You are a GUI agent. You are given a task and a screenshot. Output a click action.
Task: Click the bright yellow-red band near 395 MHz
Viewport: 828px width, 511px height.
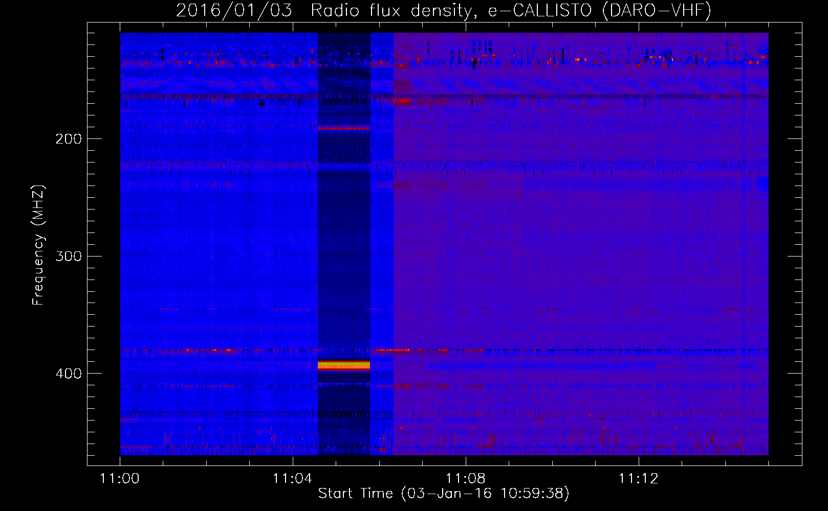pyautogui.click(x=344, y=365)
